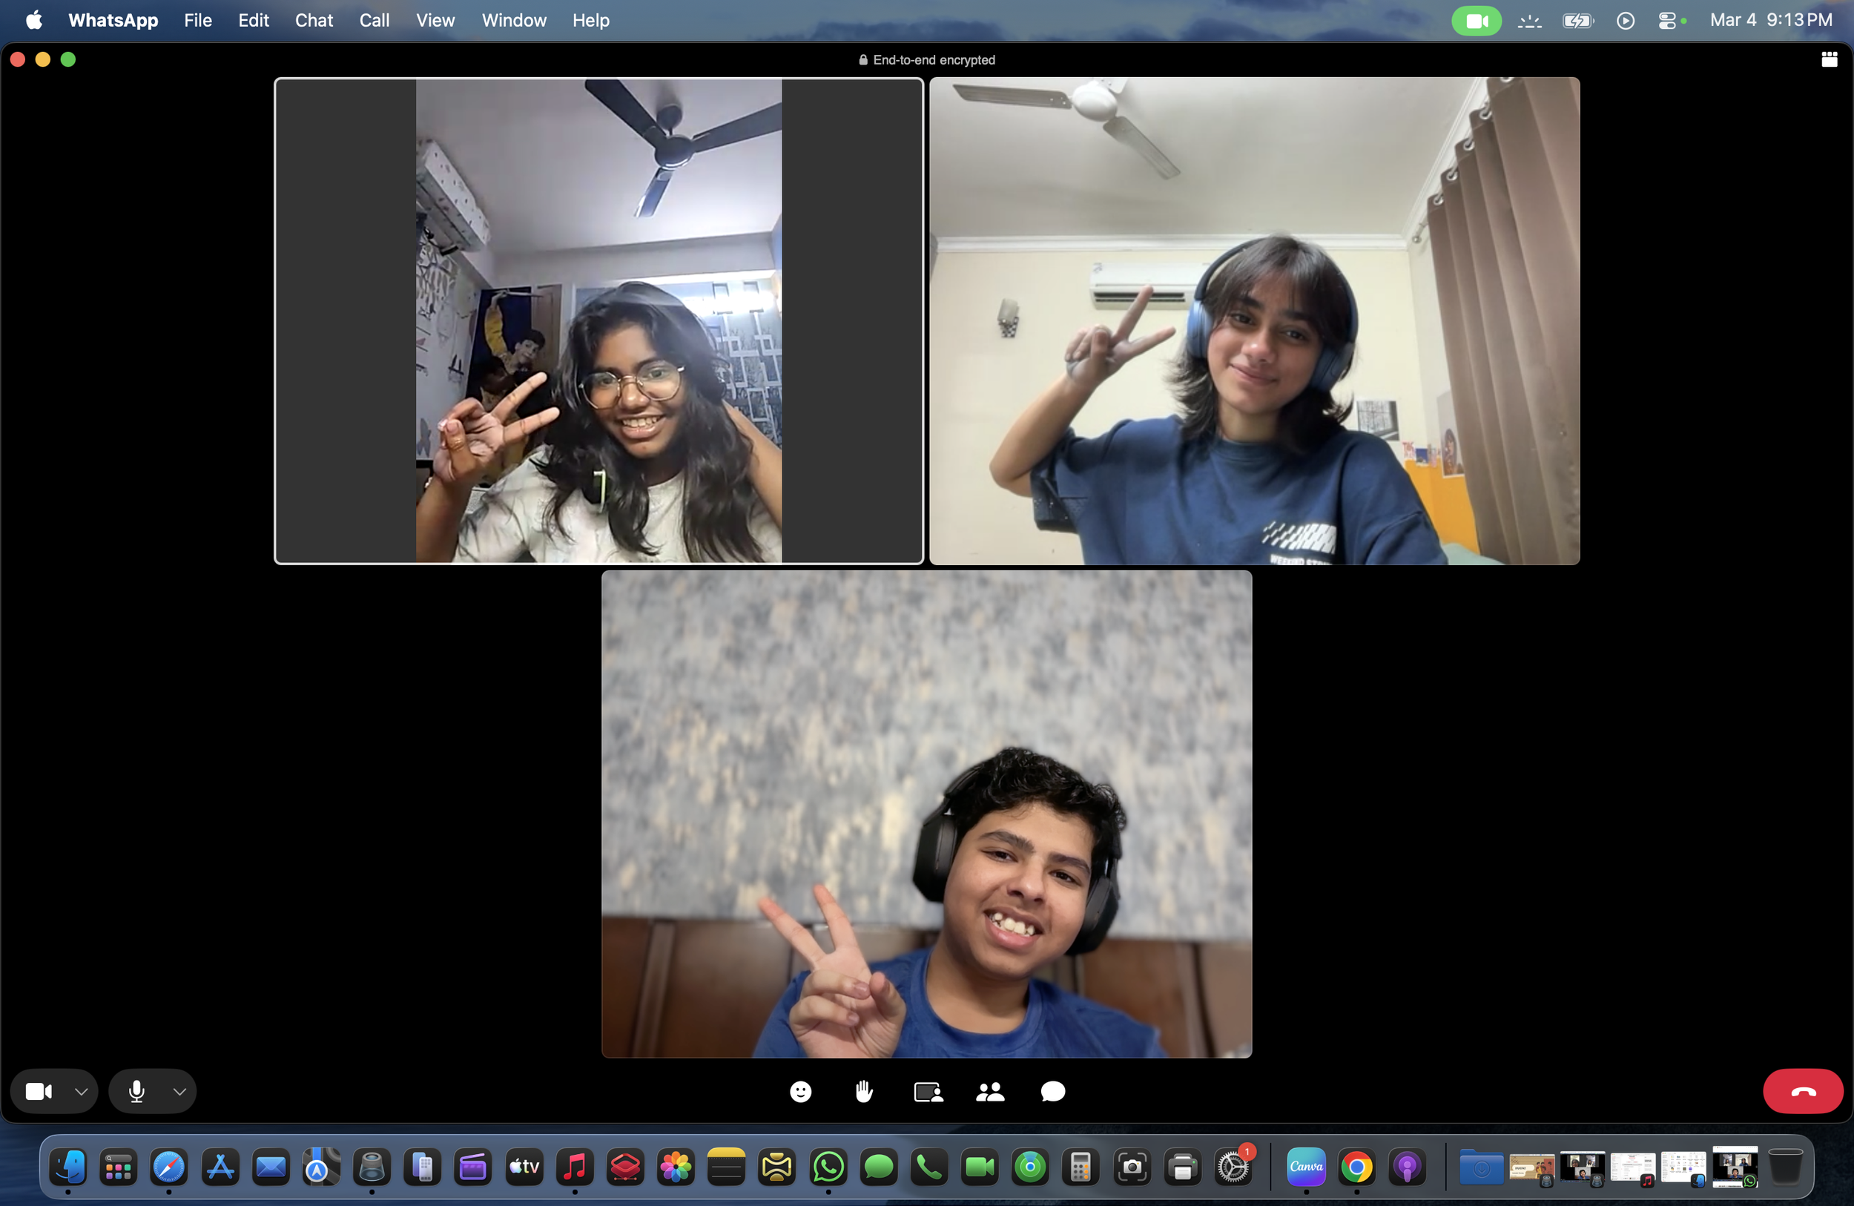The width and height of the screenshot is (1854, 1206).
Task: Raise your hand in the call
Action: click(x=864, y=1092)
